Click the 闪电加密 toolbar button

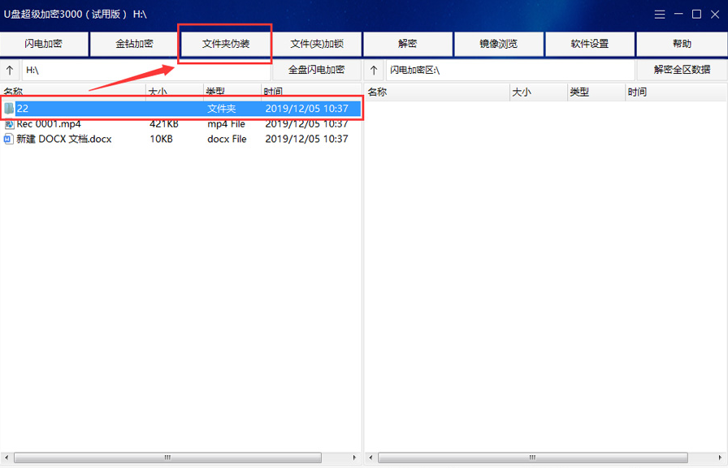click(44, 44)
